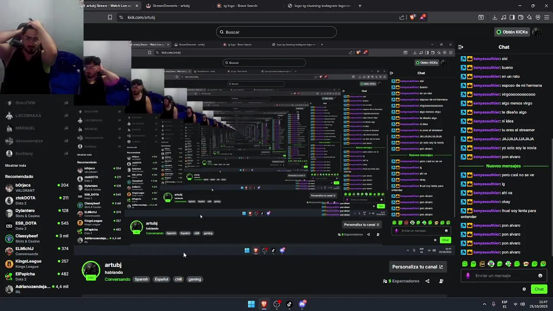Click the taskbar microphone tray icon
The image size is (553, 311).
(x=493, y=304)
